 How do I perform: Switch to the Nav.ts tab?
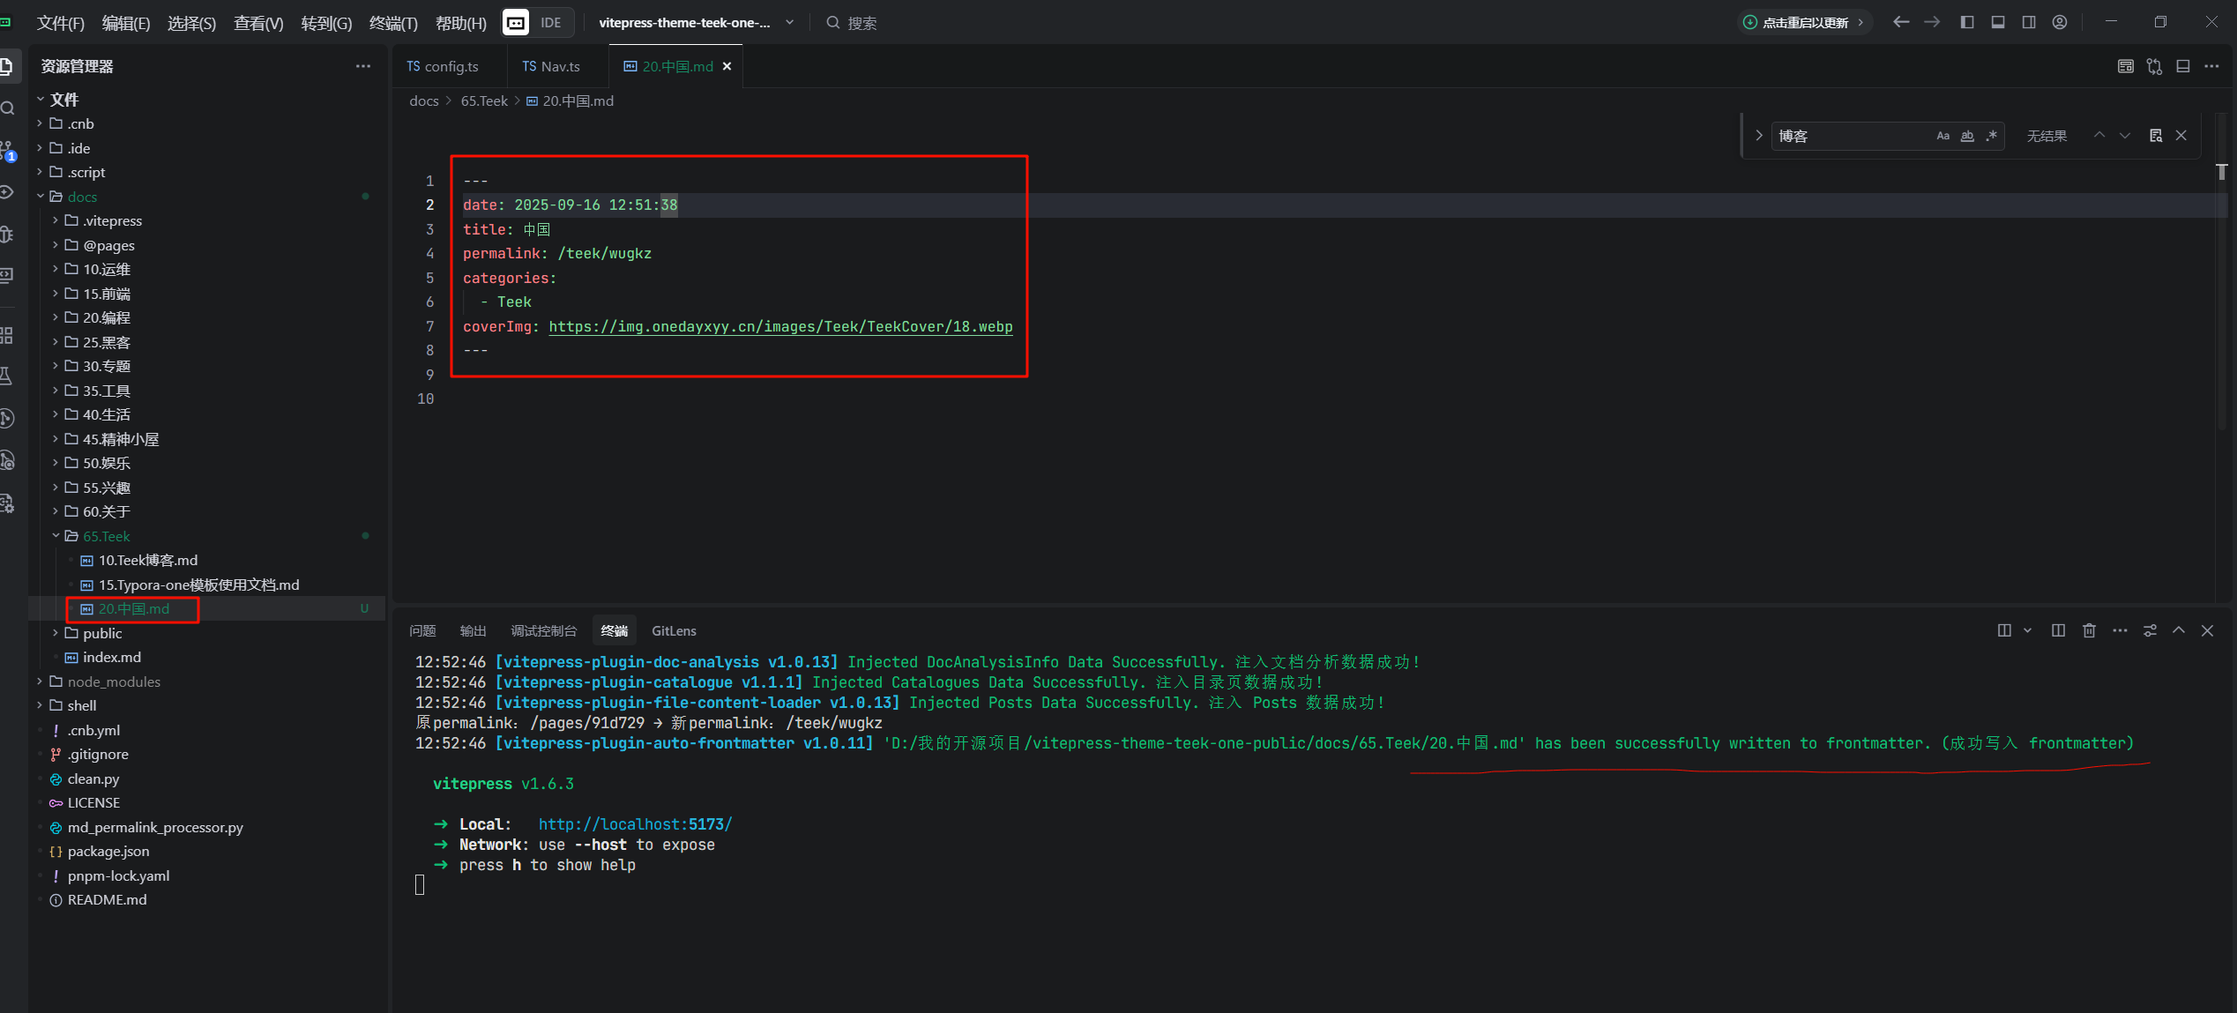pos(552,66)
